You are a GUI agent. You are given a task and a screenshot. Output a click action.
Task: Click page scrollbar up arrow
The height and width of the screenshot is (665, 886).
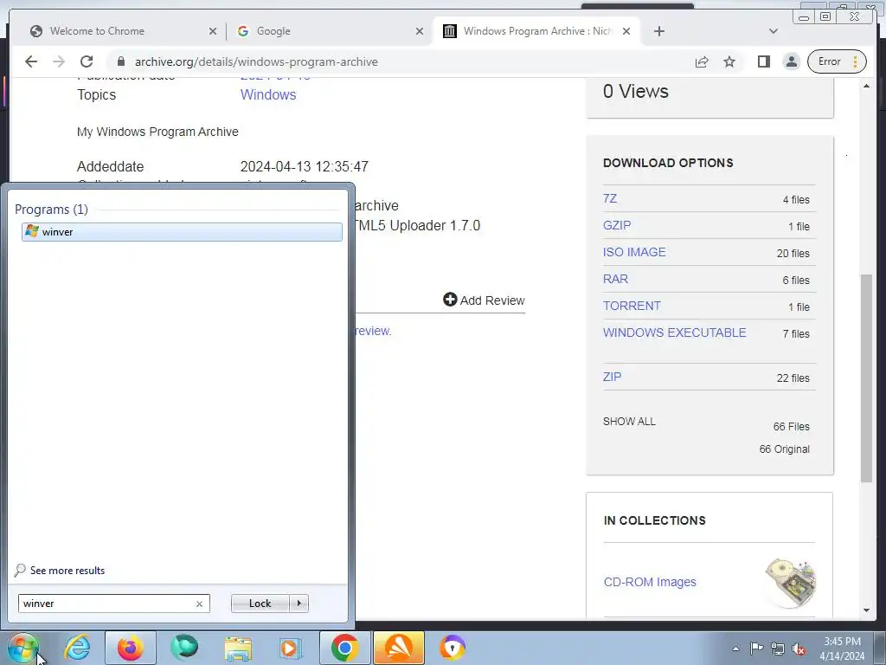(867, 86)
